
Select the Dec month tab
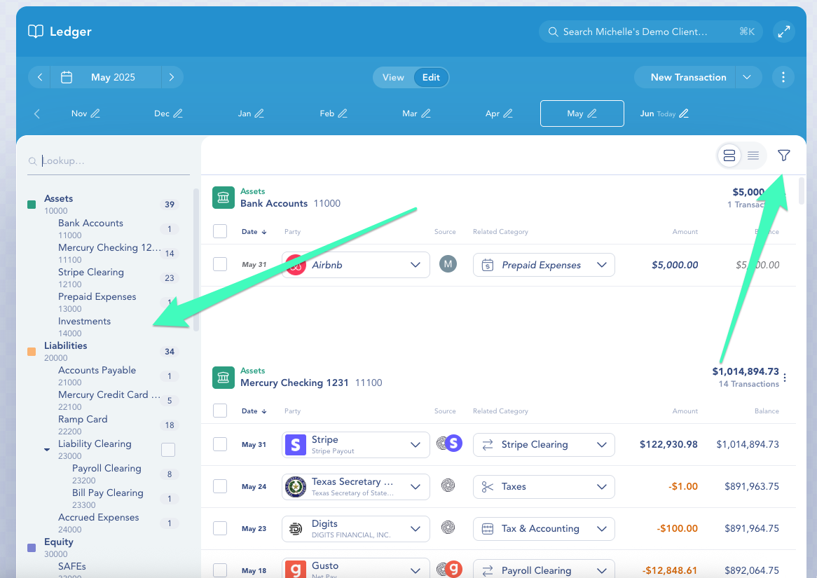[x=167, y=113]
